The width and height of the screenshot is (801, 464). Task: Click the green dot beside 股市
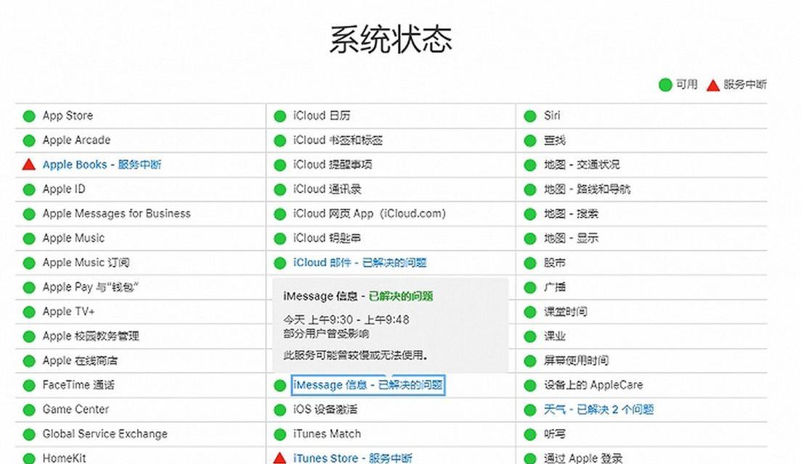click(530, 263)
